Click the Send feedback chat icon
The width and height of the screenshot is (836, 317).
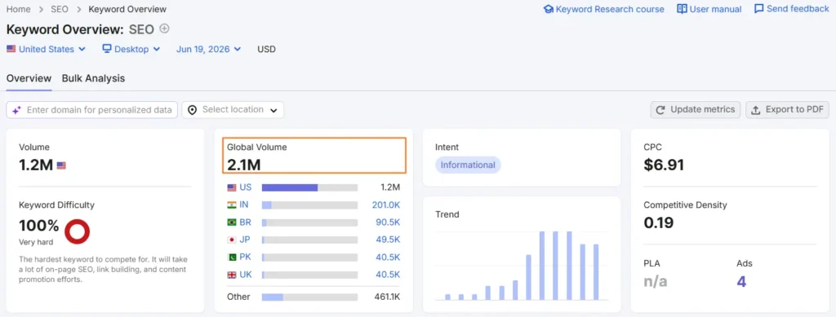pos(758,9)
